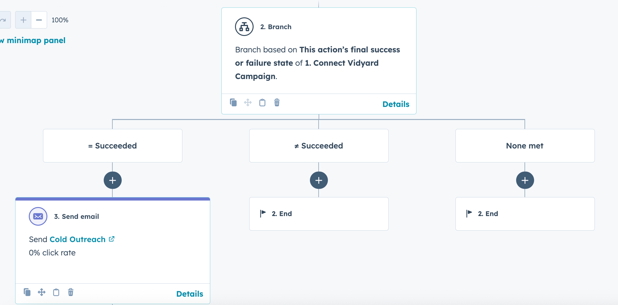Open Details of Send email action

tap(189, 294)
